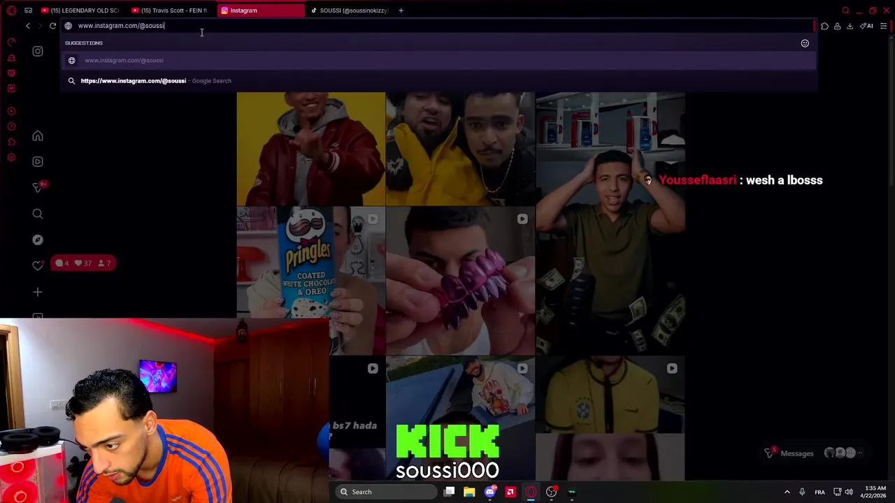Open the purple claws reel thumbnail
This screenshot has height=503, width=895.
pyautogui.click(x=460, y=281)
